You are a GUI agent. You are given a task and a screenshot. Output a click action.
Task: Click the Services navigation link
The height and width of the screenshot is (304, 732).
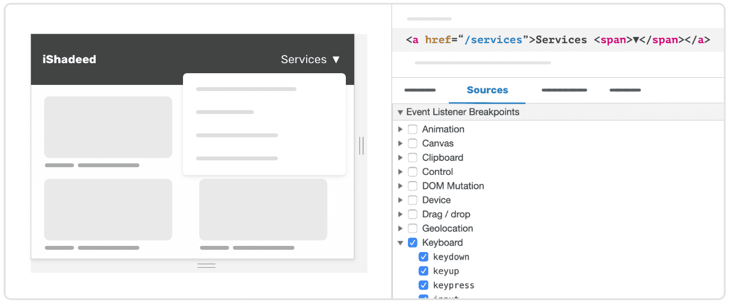304,60
